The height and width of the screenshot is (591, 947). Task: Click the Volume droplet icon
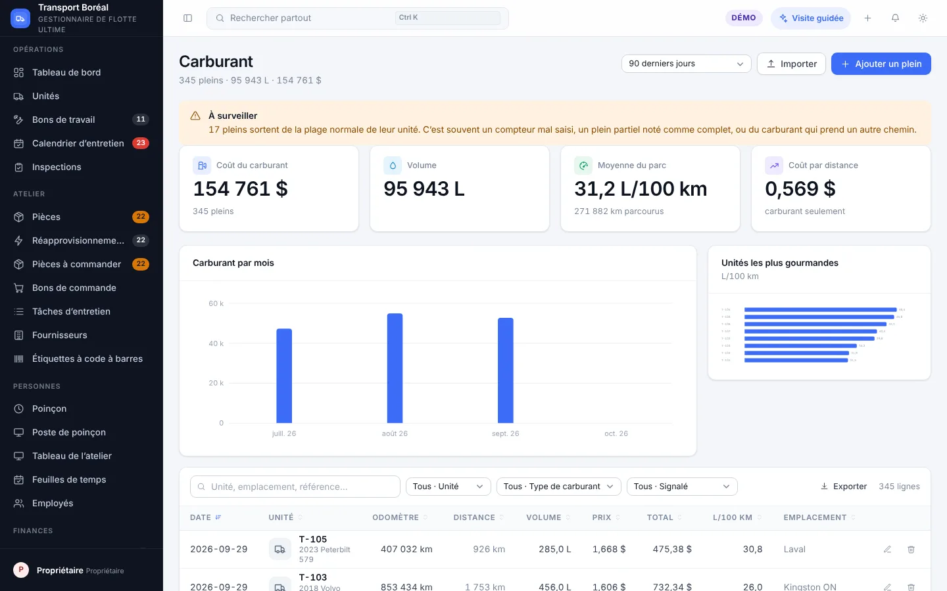393,165
